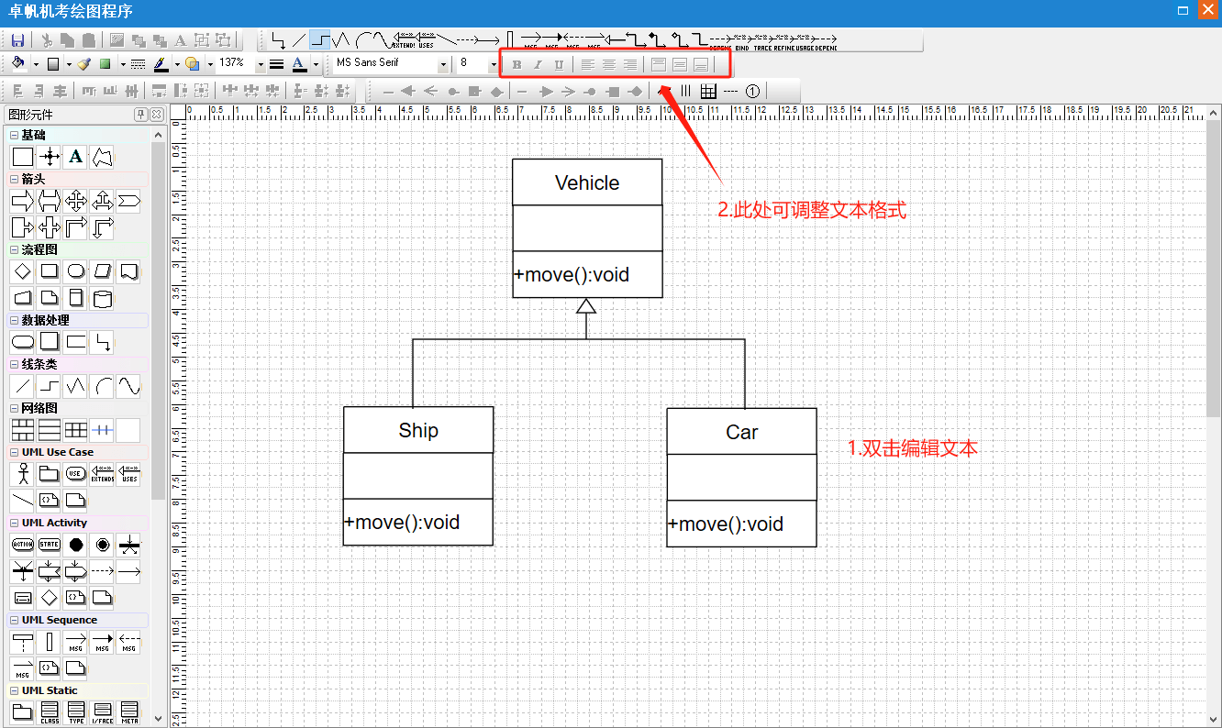Screen dimensions: 1222x728
Task: Pick the sine wave line in 线条类
Action: 128,386
